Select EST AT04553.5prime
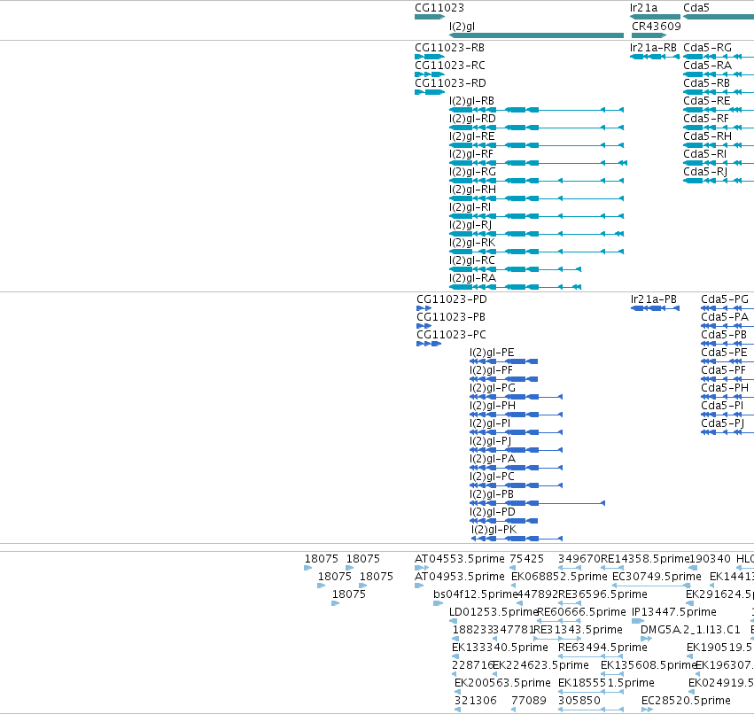Screen dimensions: 754x714 (x=459, y=559)
